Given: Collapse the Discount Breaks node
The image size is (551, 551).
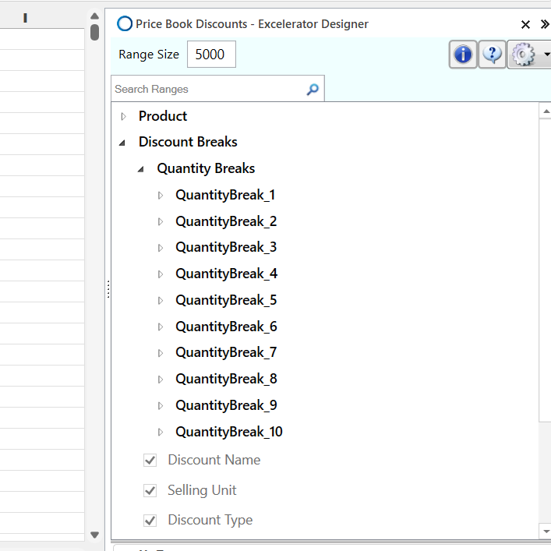Looking at the screenshot, I should [123, 143].
